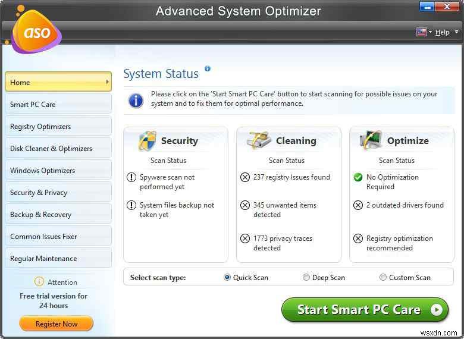The width and height of the screenshot is (464, 339).
Task: Select Windows Optimizers in sidebar
Action: coord(58,170)
